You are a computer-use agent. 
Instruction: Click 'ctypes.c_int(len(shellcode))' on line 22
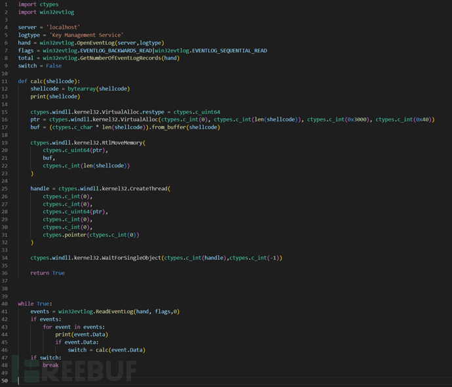86,166
